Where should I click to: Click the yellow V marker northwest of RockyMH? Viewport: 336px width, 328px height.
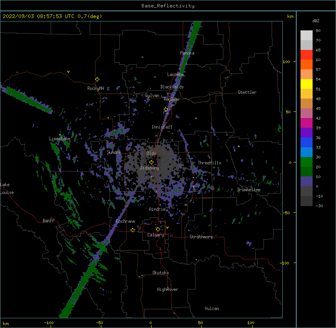(68, 72)
